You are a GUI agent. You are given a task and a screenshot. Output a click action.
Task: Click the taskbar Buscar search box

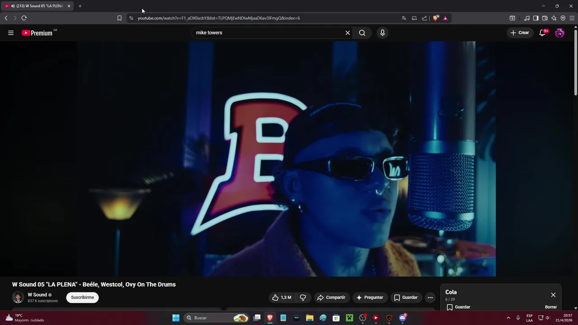click(x=217, y=318)
